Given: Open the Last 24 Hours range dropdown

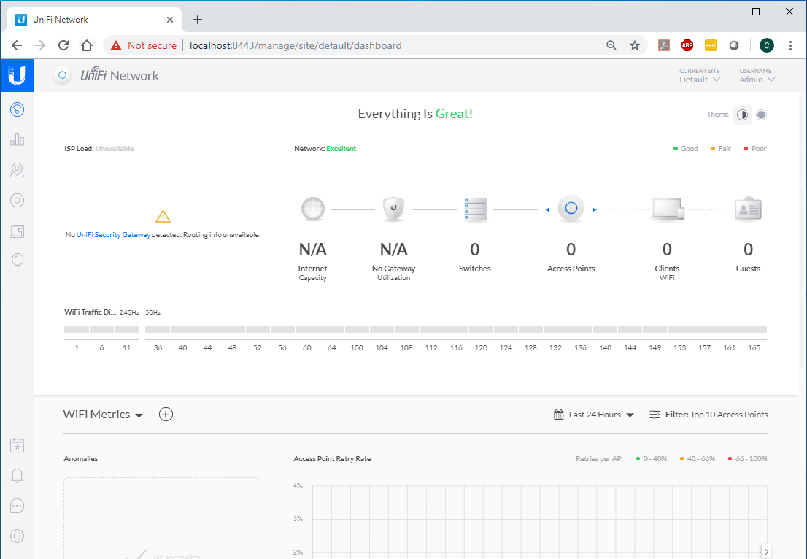Looking at the screenshot, I should pos(593,415).
